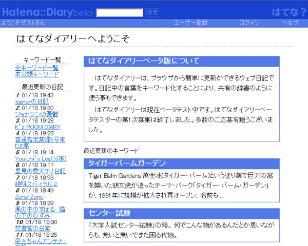The width and height of the screenshot is (308, 246).
Task: Open 奈々ちゃんアンテナ diary link
Action: point(41,241)
